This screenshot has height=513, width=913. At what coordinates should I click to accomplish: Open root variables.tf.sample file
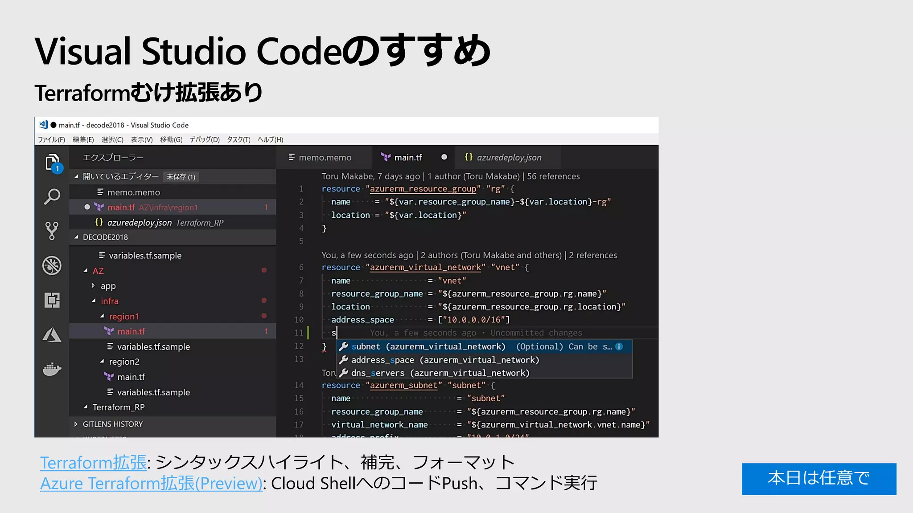point(173,255)
